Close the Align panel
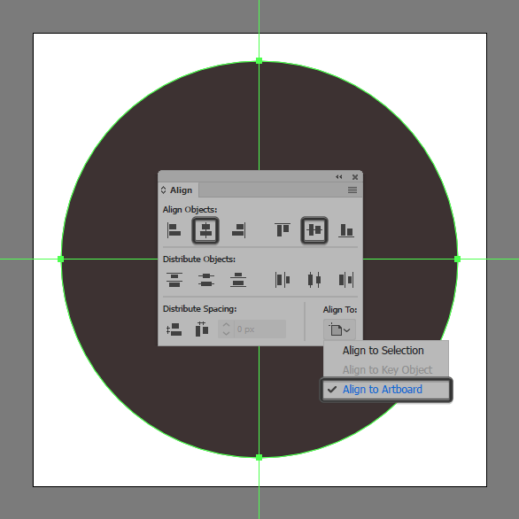 pos(355,177)
